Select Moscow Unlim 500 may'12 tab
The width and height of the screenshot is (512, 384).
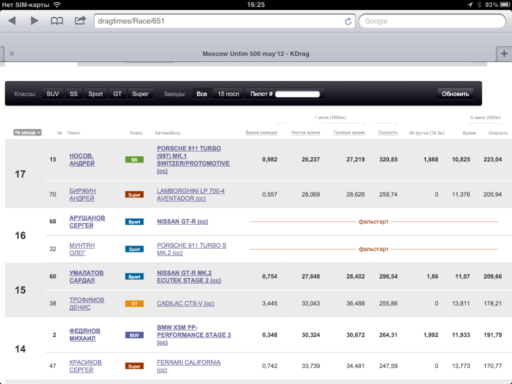(255, 54)
